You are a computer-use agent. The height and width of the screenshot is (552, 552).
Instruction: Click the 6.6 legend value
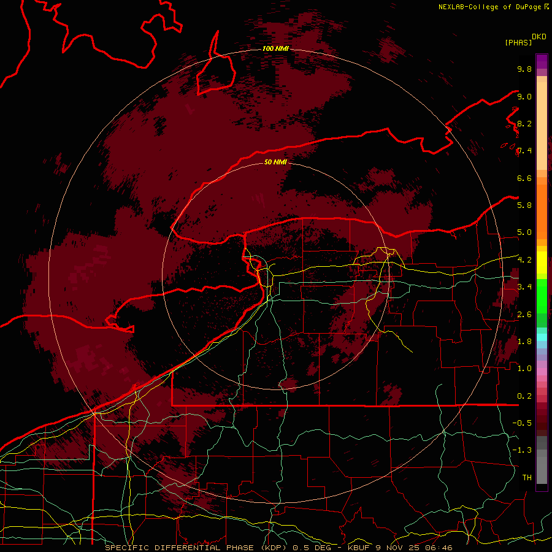[524, 178]
